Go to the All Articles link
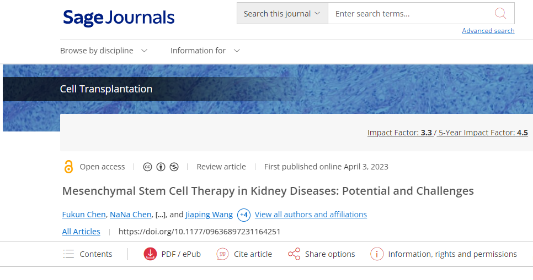Screen dimensions: 533x280 pyautogui.click(x=81, y=232)
